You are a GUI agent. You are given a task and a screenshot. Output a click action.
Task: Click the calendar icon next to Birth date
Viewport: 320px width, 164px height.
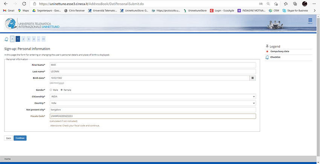(253, 78)
